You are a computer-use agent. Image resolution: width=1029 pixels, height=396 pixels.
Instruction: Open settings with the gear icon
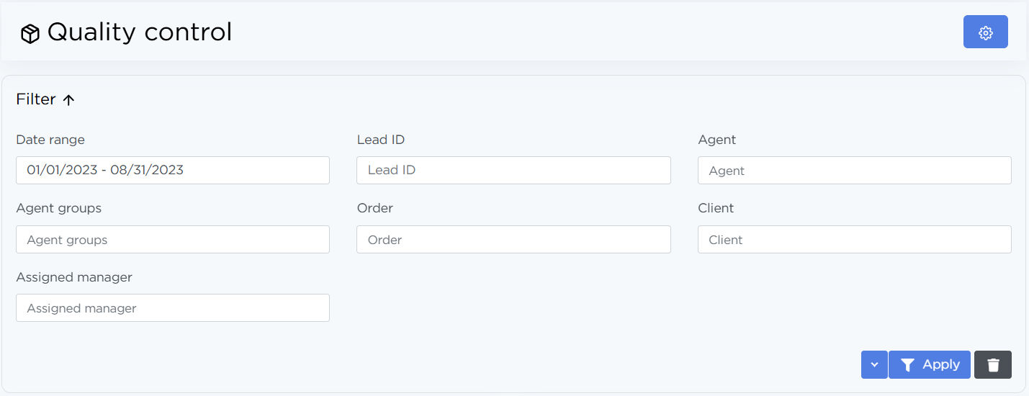pyautogui.click(x=985, y=32)
